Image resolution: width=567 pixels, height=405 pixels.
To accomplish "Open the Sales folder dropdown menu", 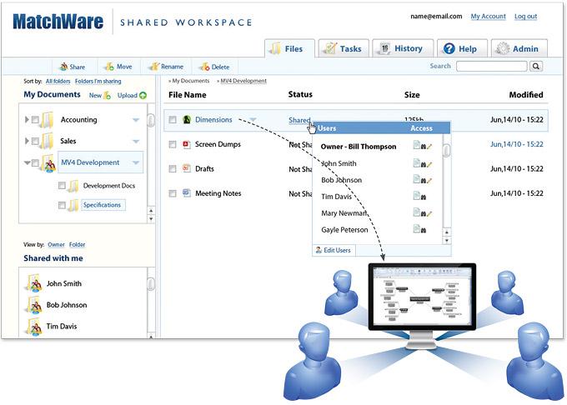I will pos(136,142).
